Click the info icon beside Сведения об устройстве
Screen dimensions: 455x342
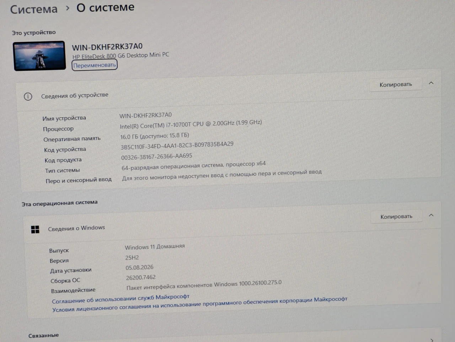(x=28, y=96)
